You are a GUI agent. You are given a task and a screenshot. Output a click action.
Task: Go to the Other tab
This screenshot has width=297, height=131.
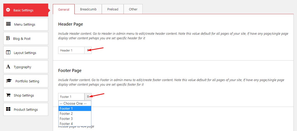coord(133,9)
